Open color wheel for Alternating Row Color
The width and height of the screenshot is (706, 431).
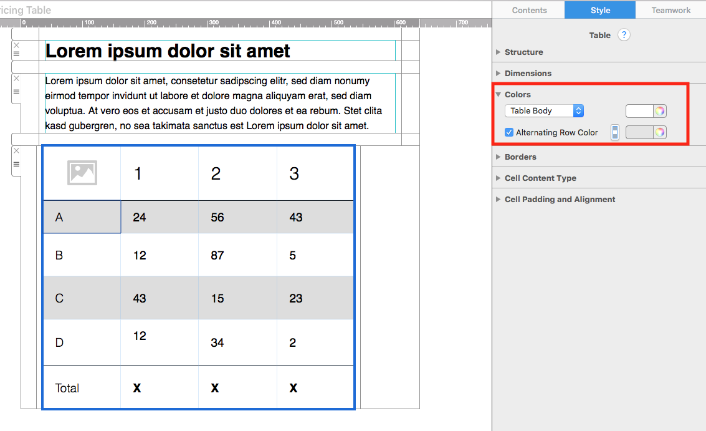coord(659,132)
